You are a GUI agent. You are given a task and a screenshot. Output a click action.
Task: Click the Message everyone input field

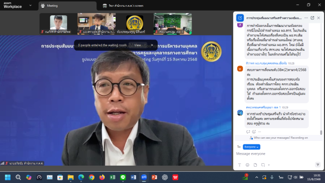coord(278,154)
